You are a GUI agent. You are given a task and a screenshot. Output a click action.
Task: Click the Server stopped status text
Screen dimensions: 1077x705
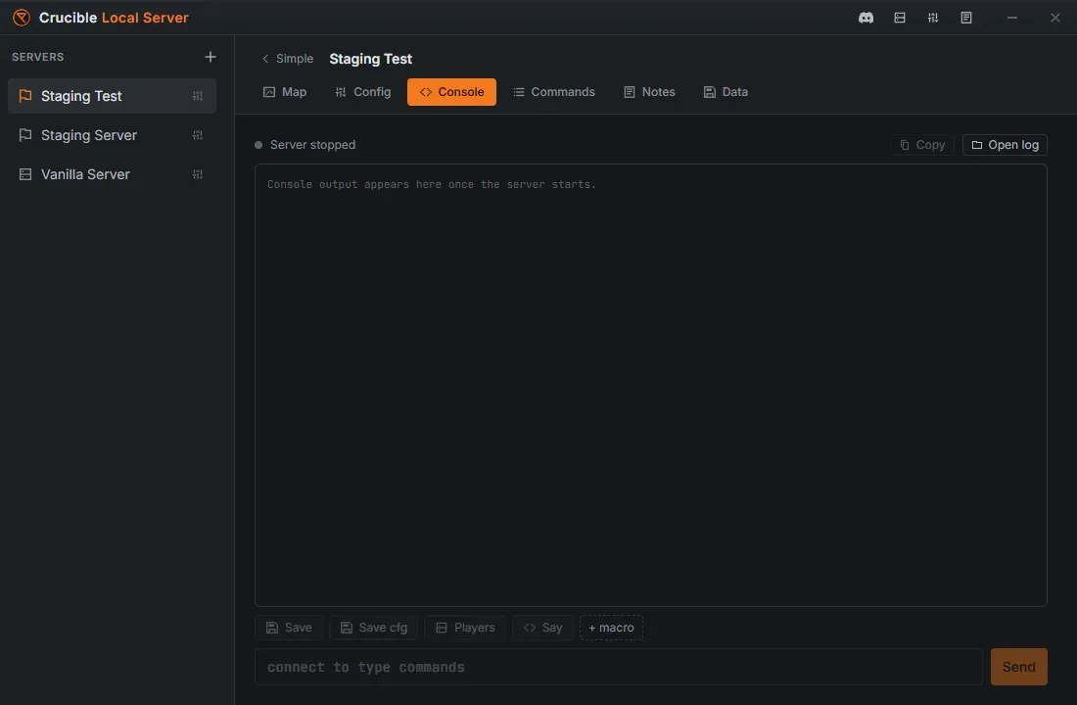point(312,145)
